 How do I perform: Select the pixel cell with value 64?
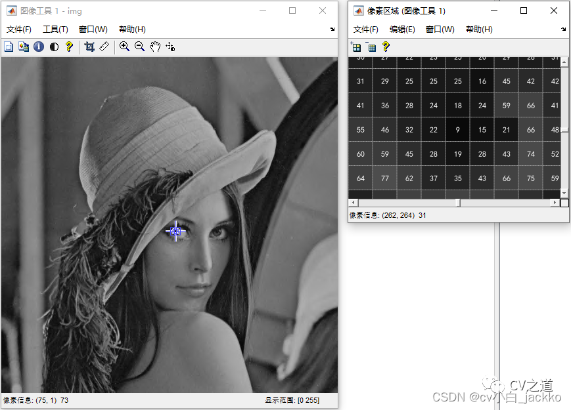(x=361, y=178)
